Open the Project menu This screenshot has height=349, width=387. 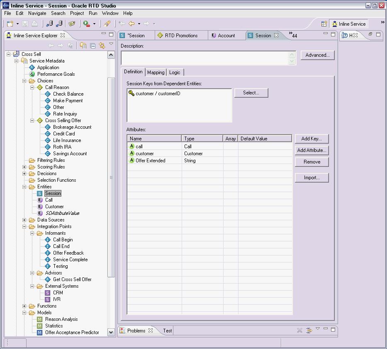pyautogui.click(x=77, y=13)
